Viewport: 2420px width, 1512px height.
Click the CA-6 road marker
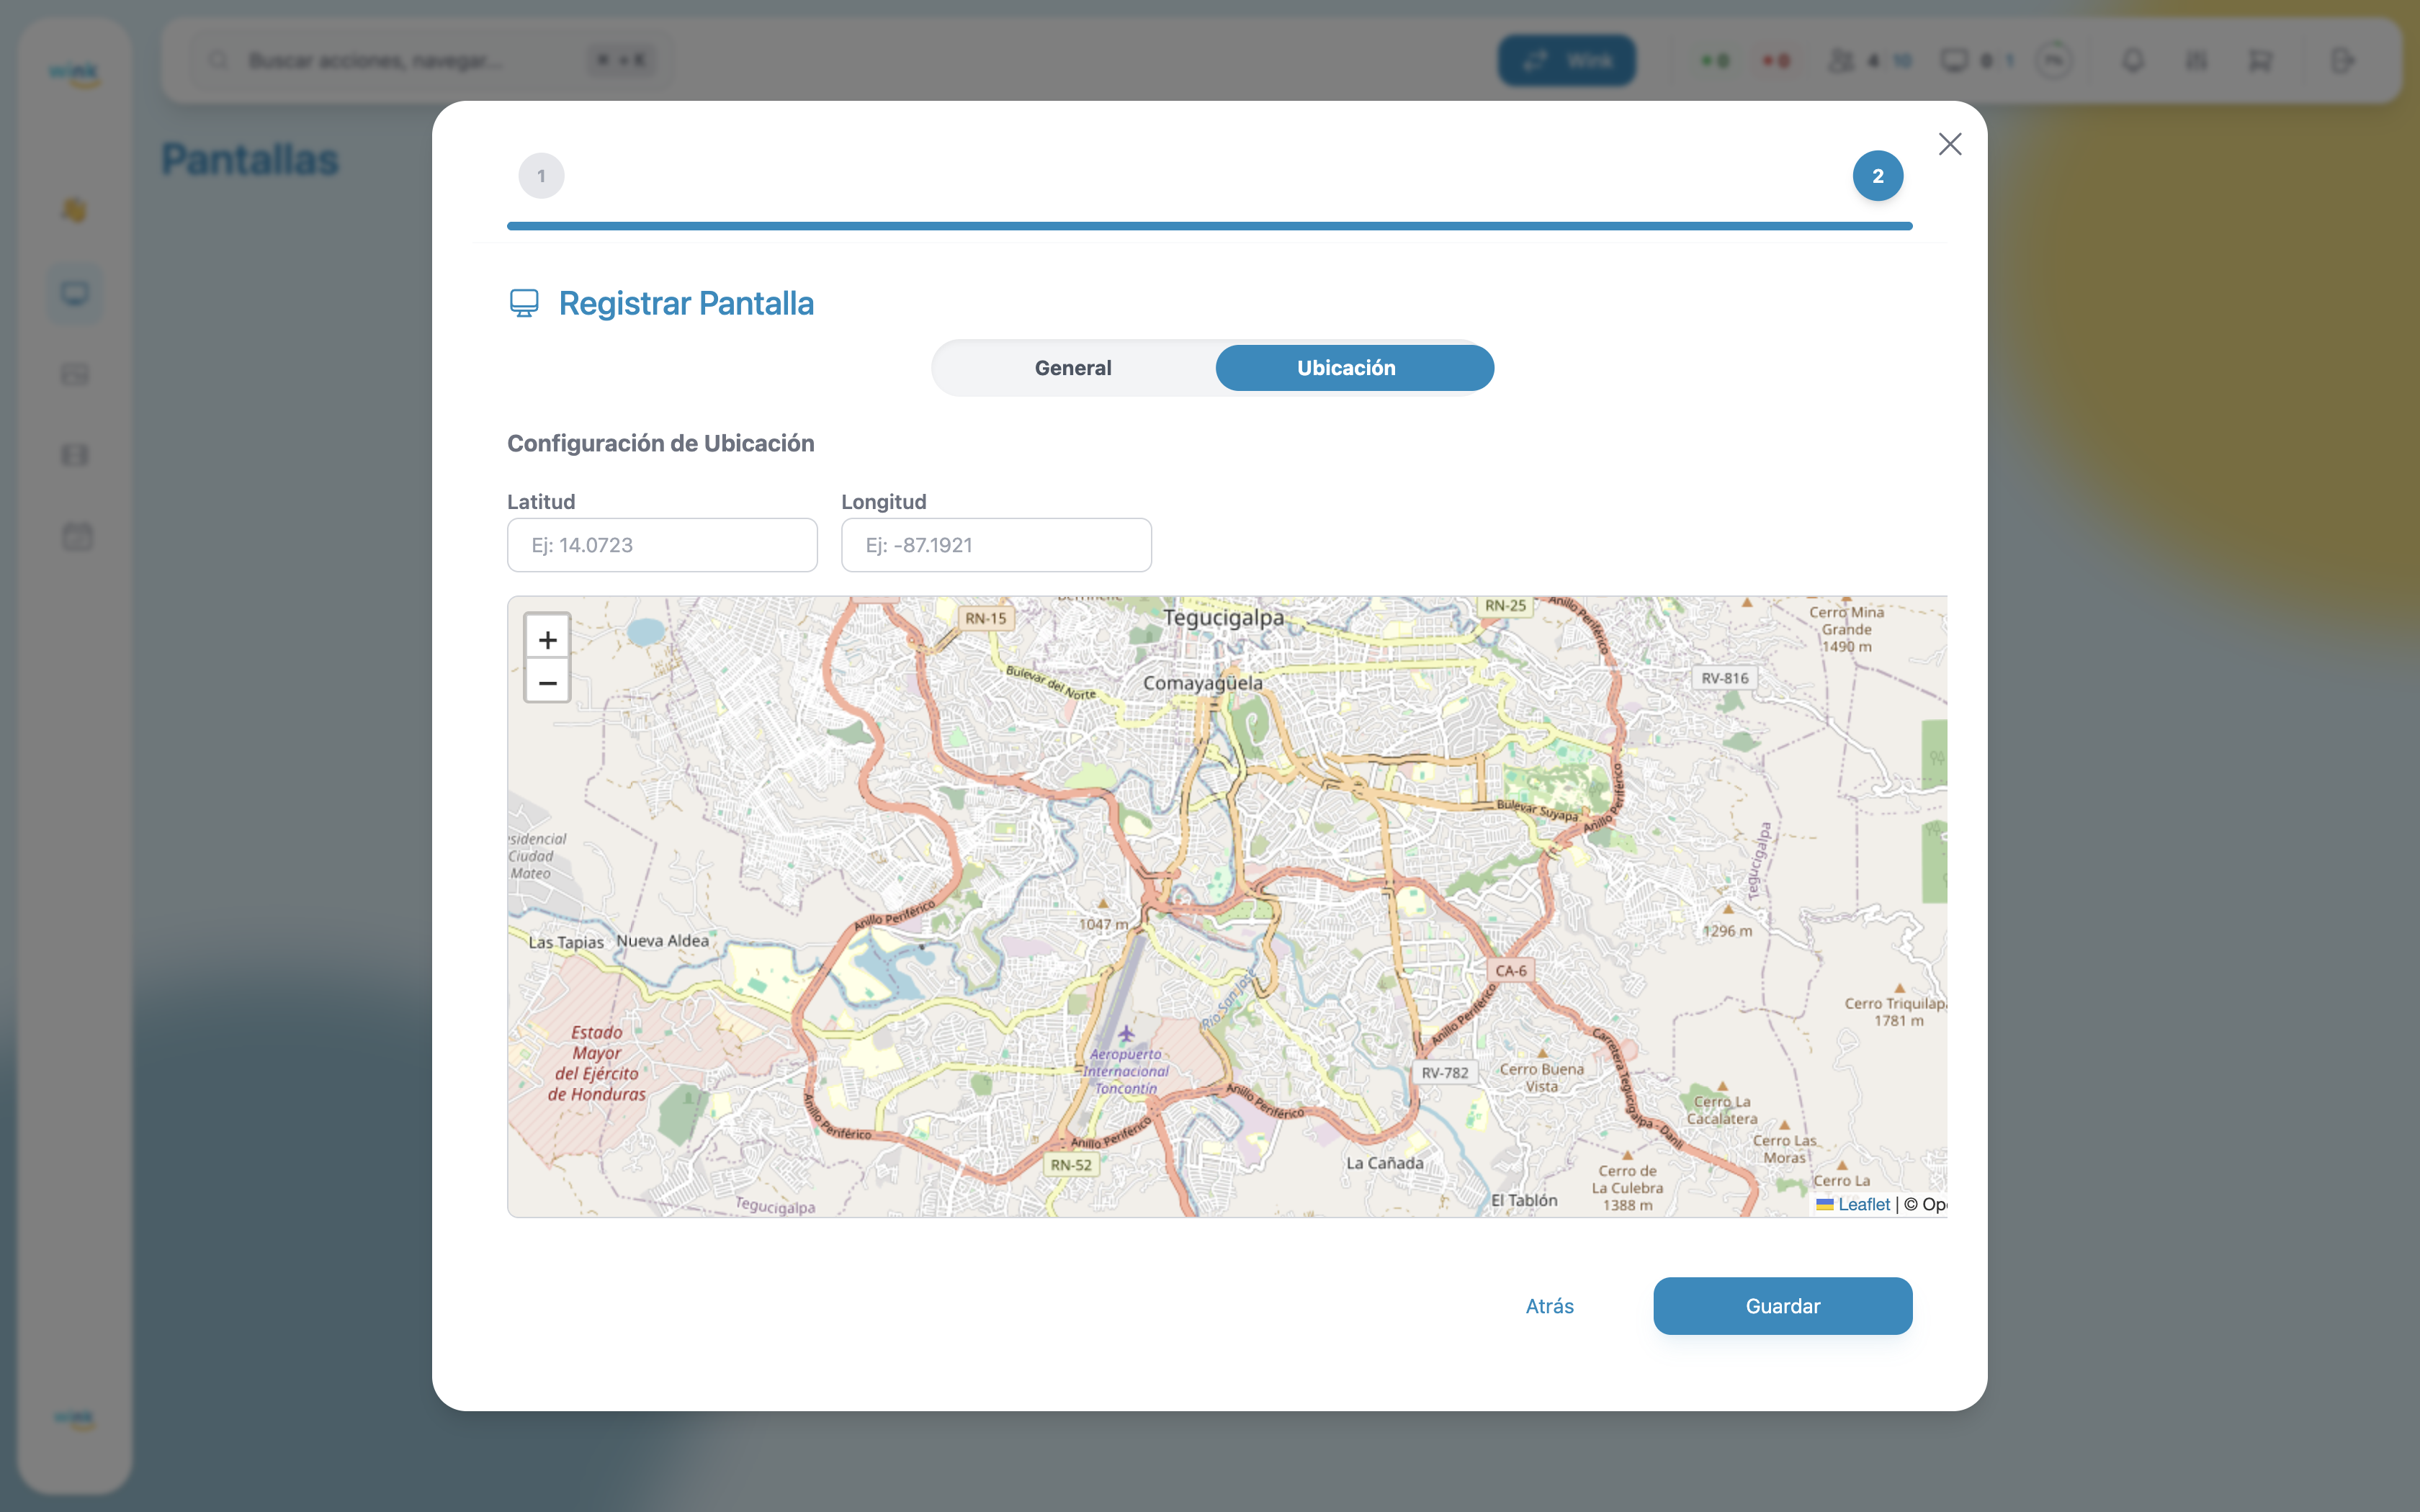point(1510,970)
